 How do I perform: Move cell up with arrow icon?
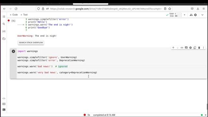(173, 48)
